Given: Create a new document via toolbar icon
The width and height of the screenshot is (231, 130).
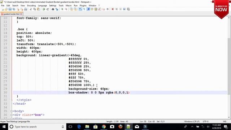Looking at the screenshot, I should [3, 9].
